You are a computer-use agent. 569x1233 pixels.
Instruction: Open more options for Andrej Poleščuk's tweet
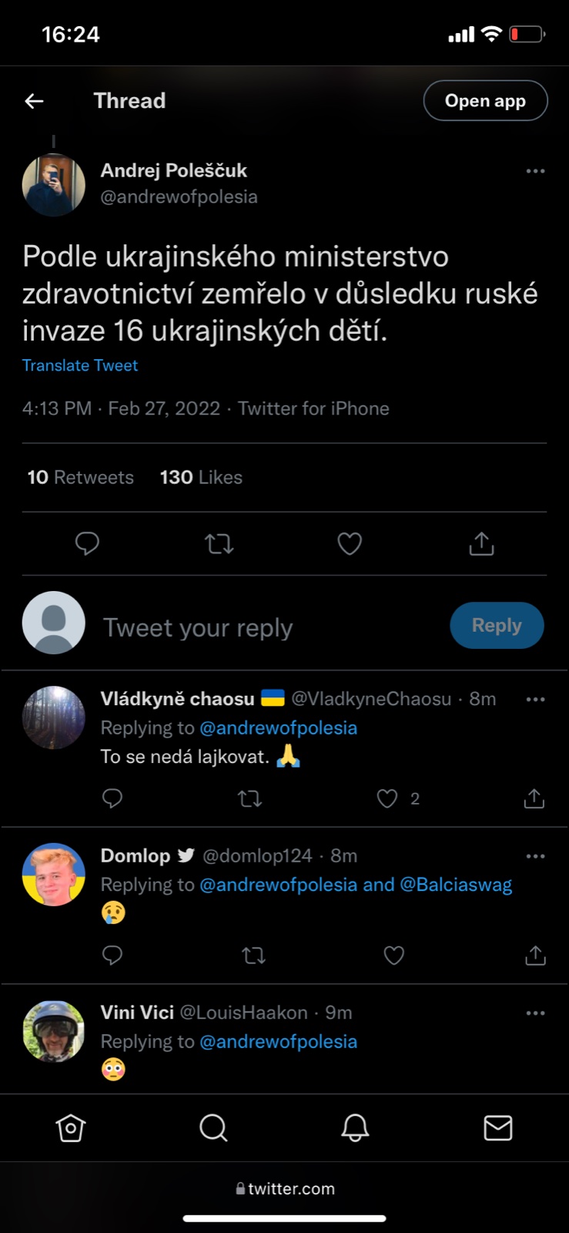click(535, 171)
